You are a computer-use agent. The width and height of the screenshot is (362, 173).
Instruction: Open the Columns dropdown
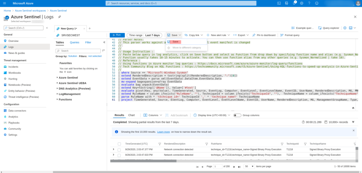pyautogui.click(x=153, y=115)
